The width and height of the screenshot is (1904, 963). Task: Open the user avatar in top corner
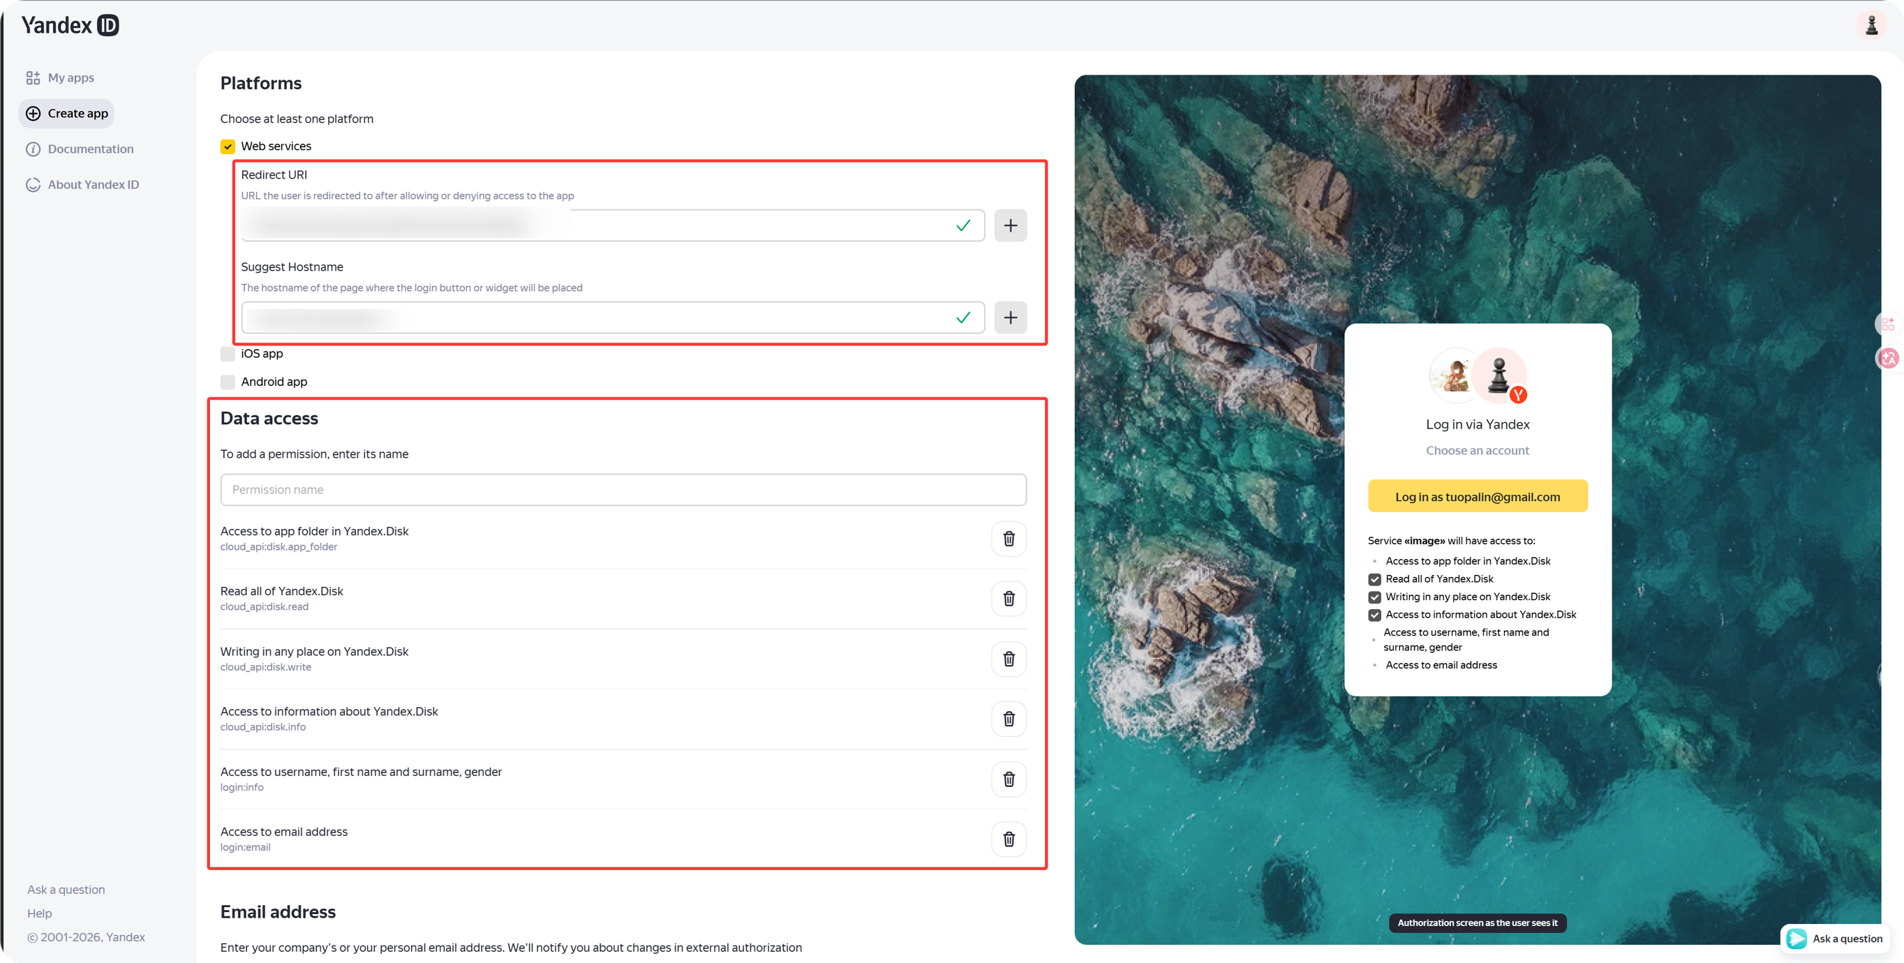[x=1871, y=25]
